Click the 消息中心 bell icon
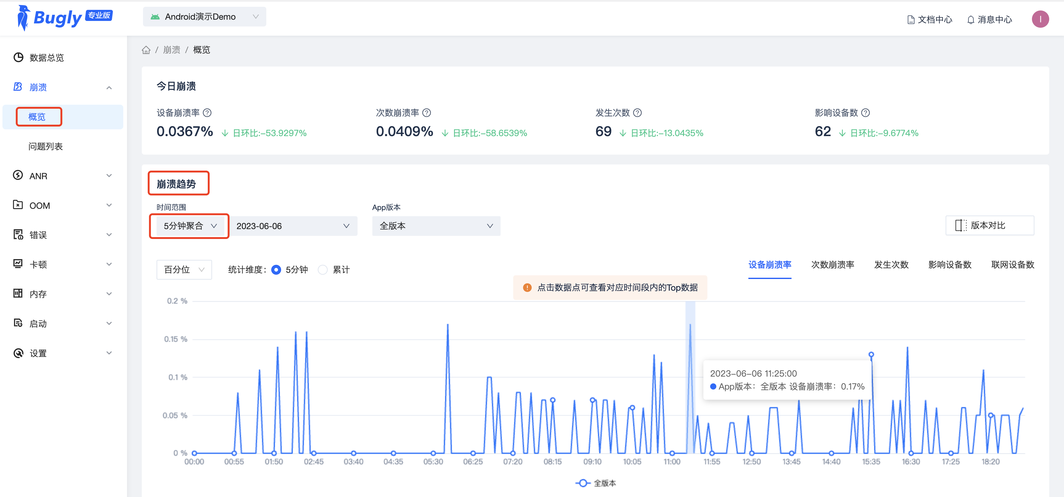This screenshot has width=1064, height=497. [971, 19]
